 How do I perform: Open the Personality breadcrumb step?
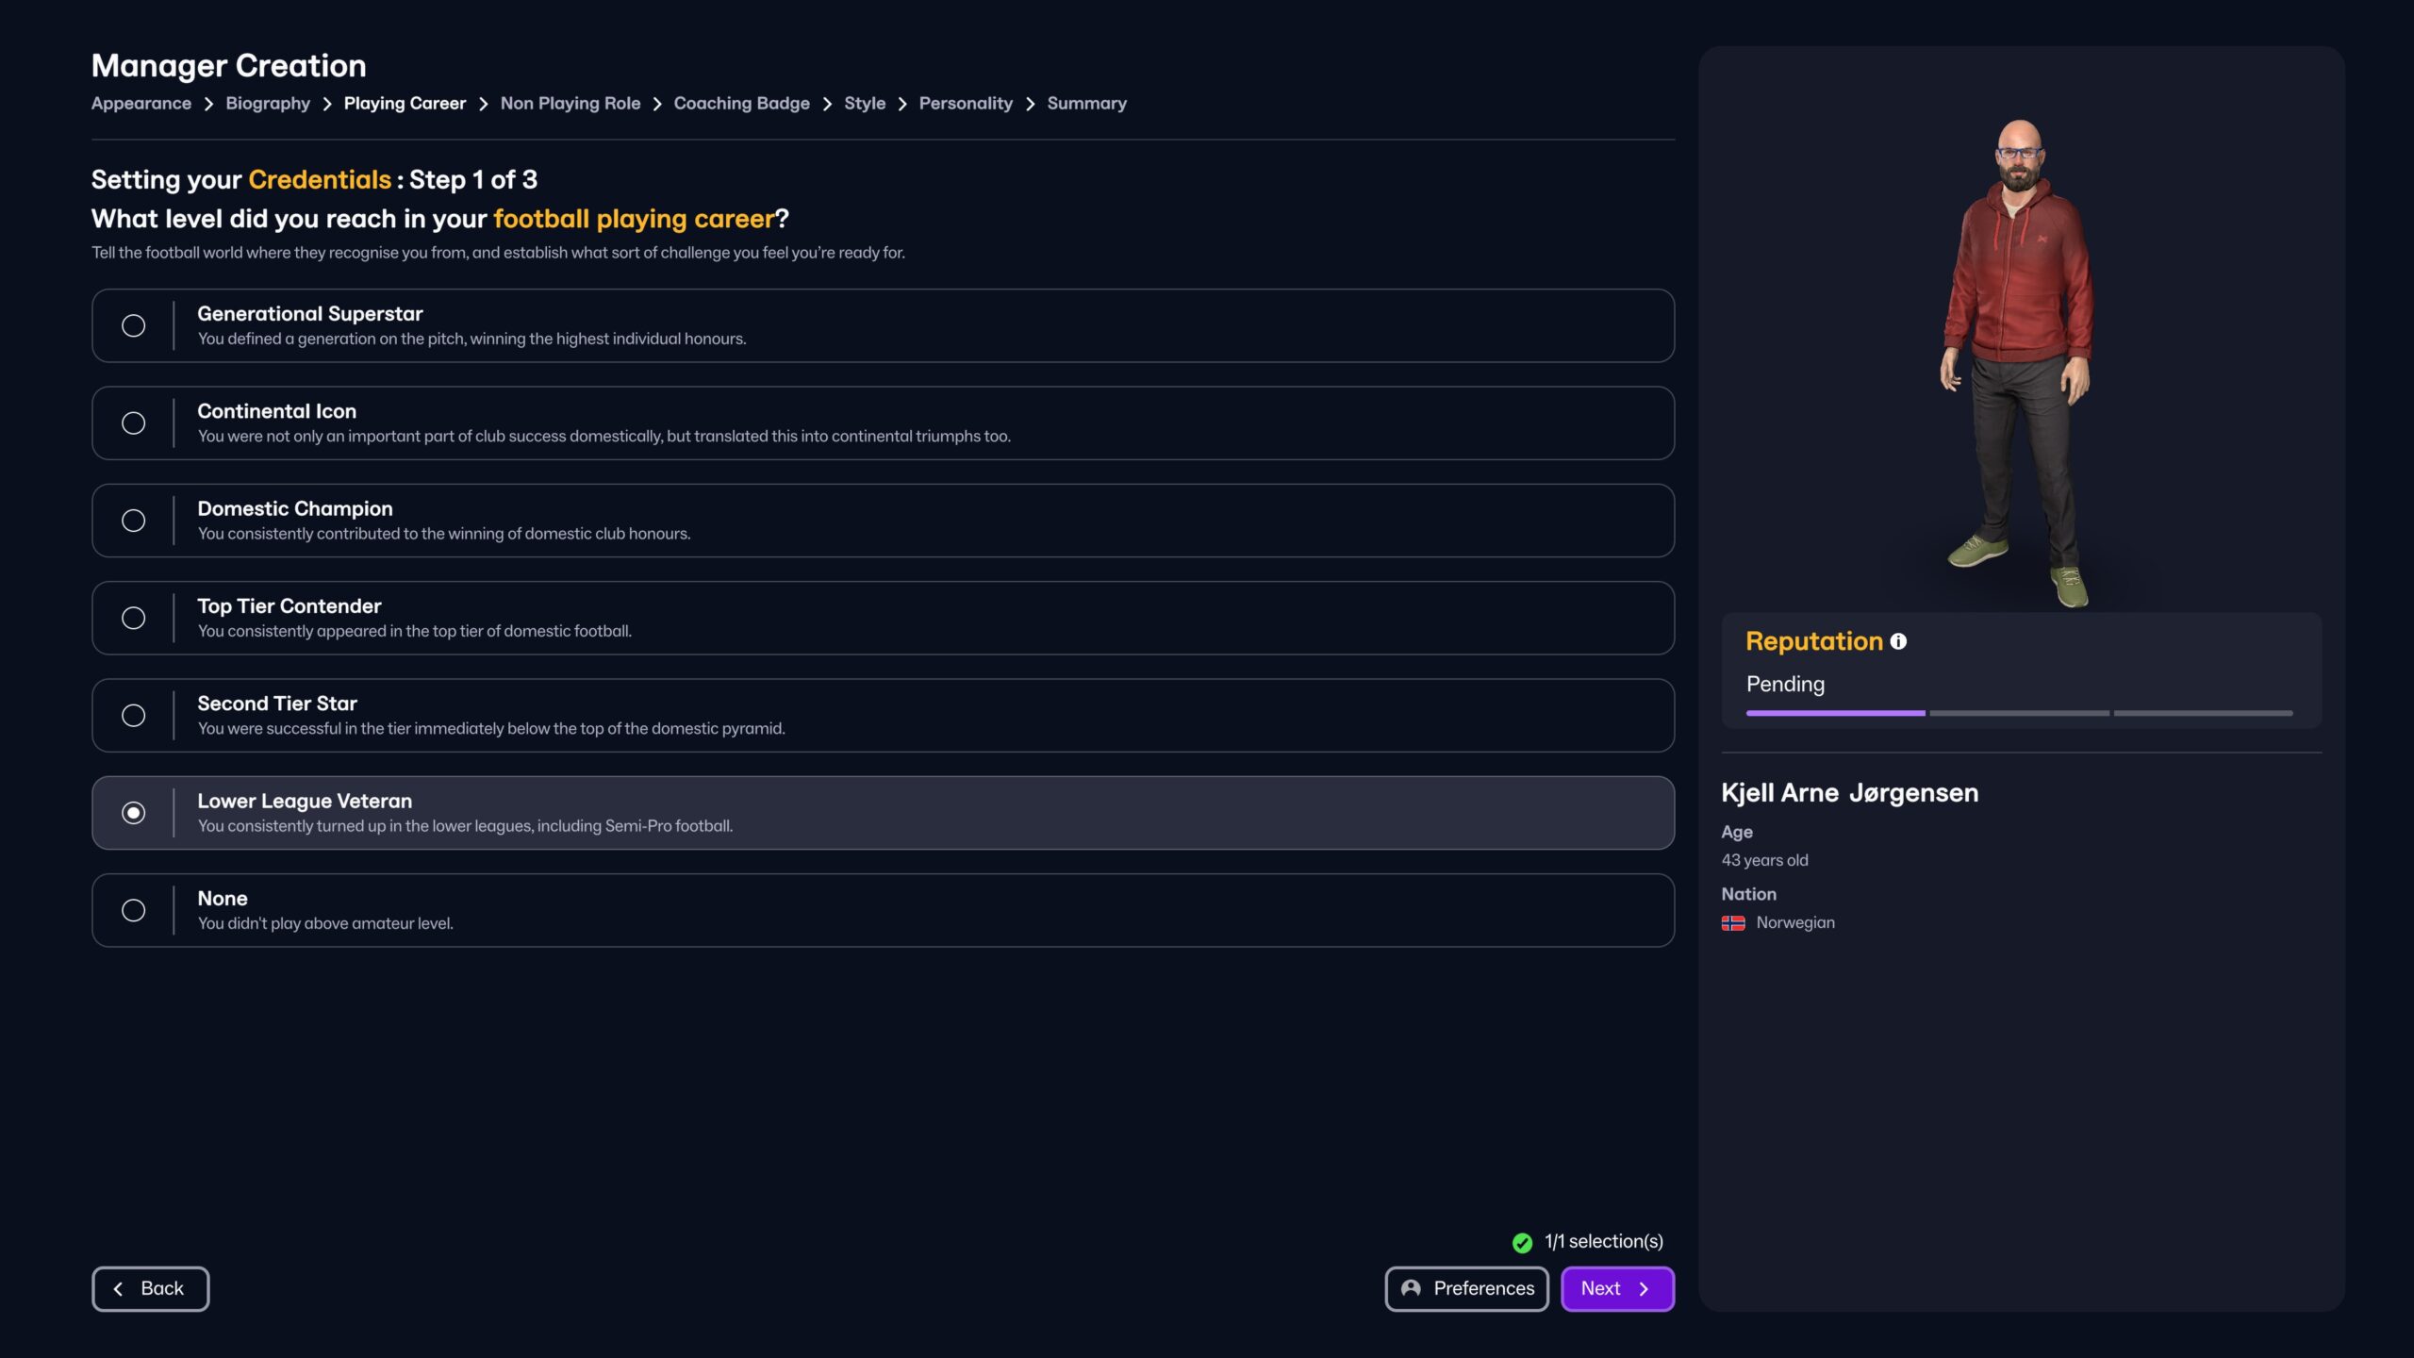tap(966, 104)
